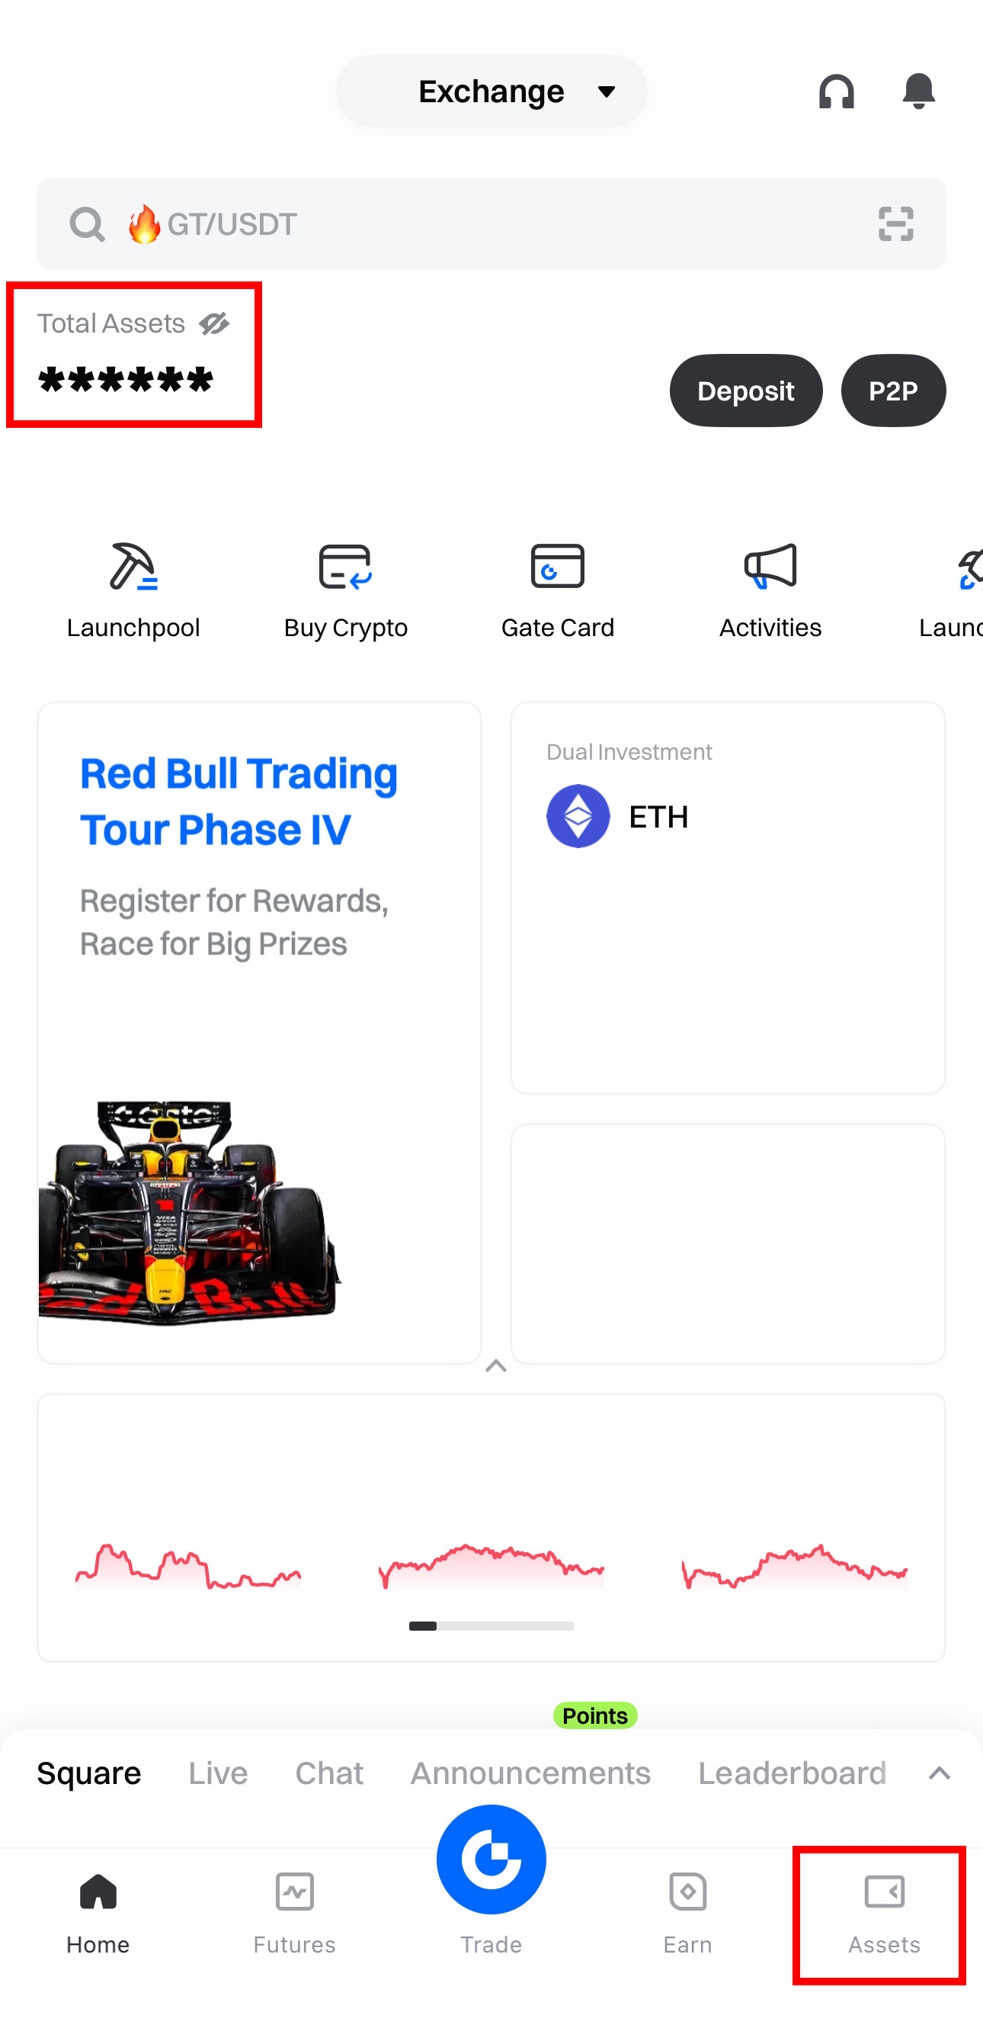The image size is (983, 2038).
Task: Toggle Total Assets visibility eye icon
Action: pos(214,323)
